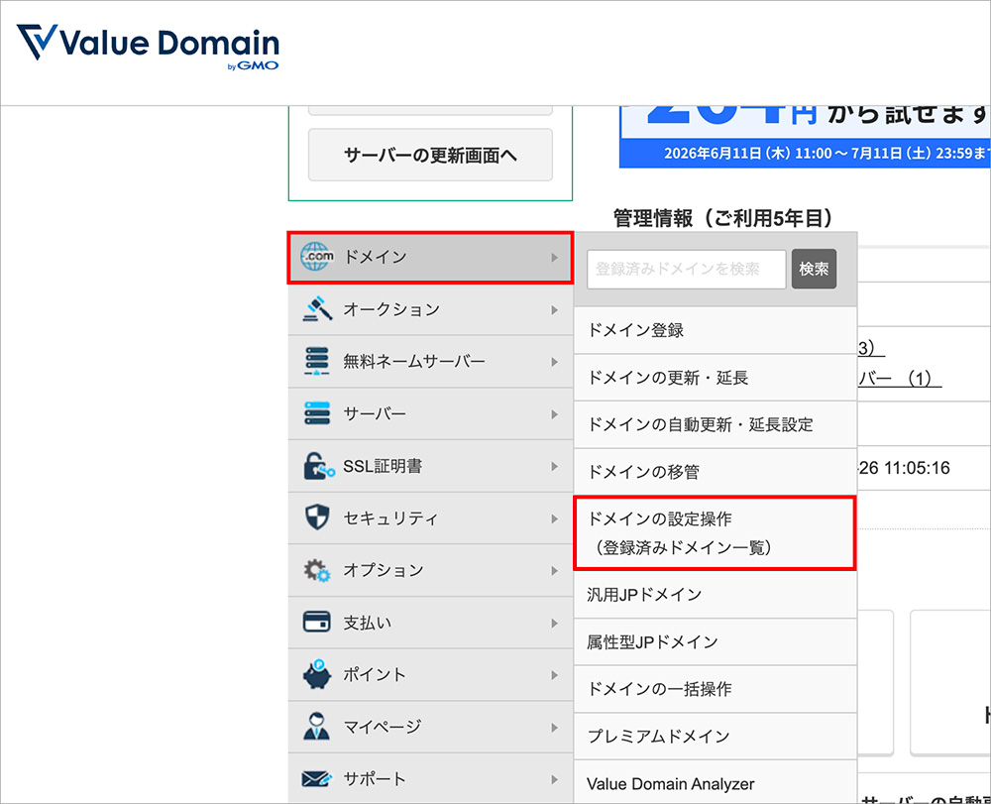991x804 pixels.
Task: Click the server stack icon
Action: click(x=317, y=413)
